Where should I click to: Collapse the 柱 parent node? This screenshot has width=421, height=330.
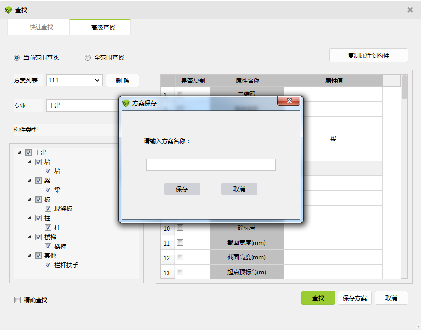click(29, 218)
